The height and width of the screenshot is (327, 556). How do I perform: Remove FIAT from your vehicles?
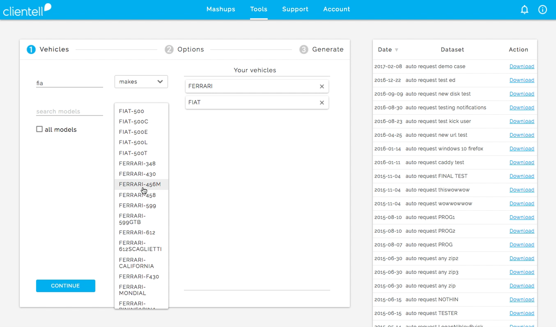coord(322,103)
